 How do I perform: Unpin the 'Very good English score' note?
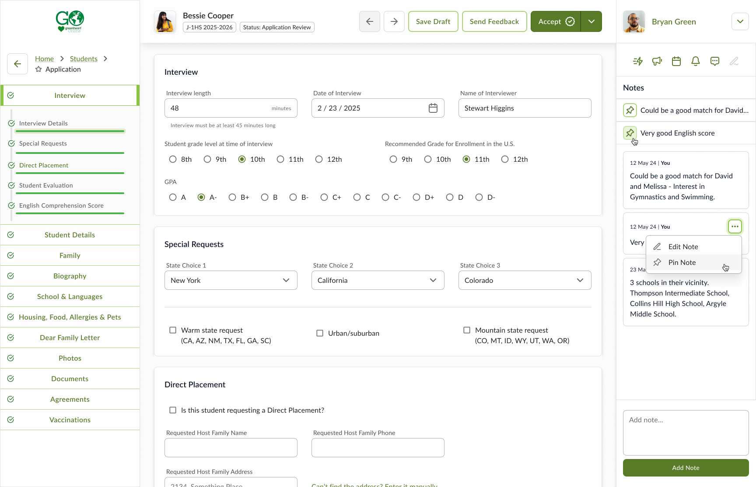(x=630, y=133)
